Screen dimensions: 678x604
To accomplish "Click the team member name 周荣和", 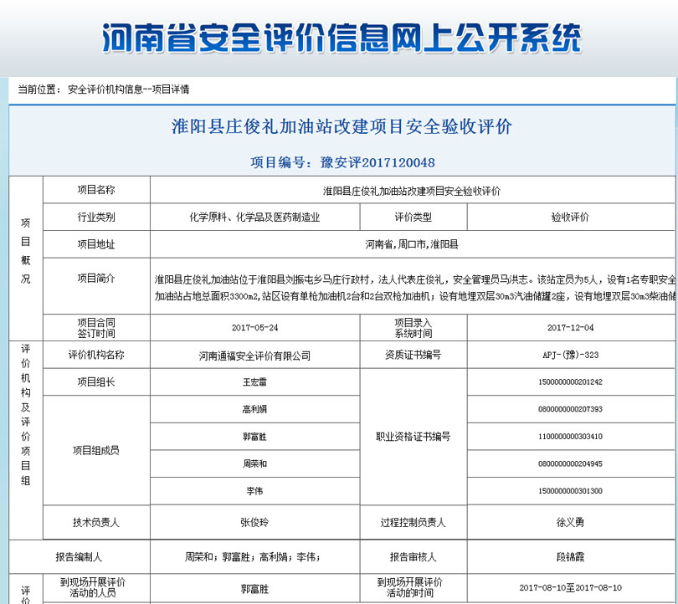I will click(x=254, y=464).
